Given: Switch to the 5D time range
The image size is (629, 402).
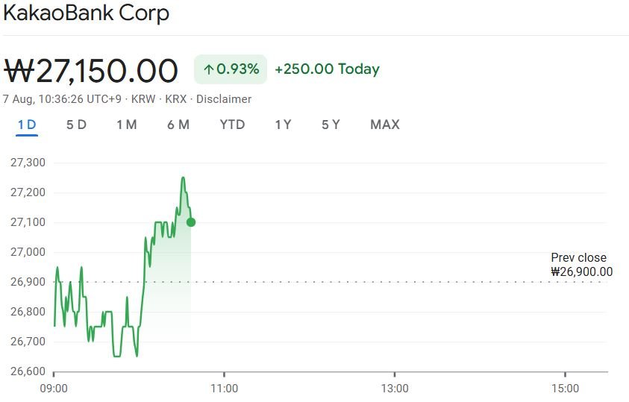Looking at the screenshot, I should click(x=76, y=125).
